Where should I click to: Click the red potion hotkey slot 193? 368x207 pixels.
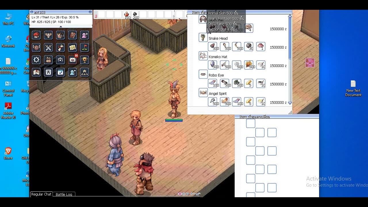[126, 15]
